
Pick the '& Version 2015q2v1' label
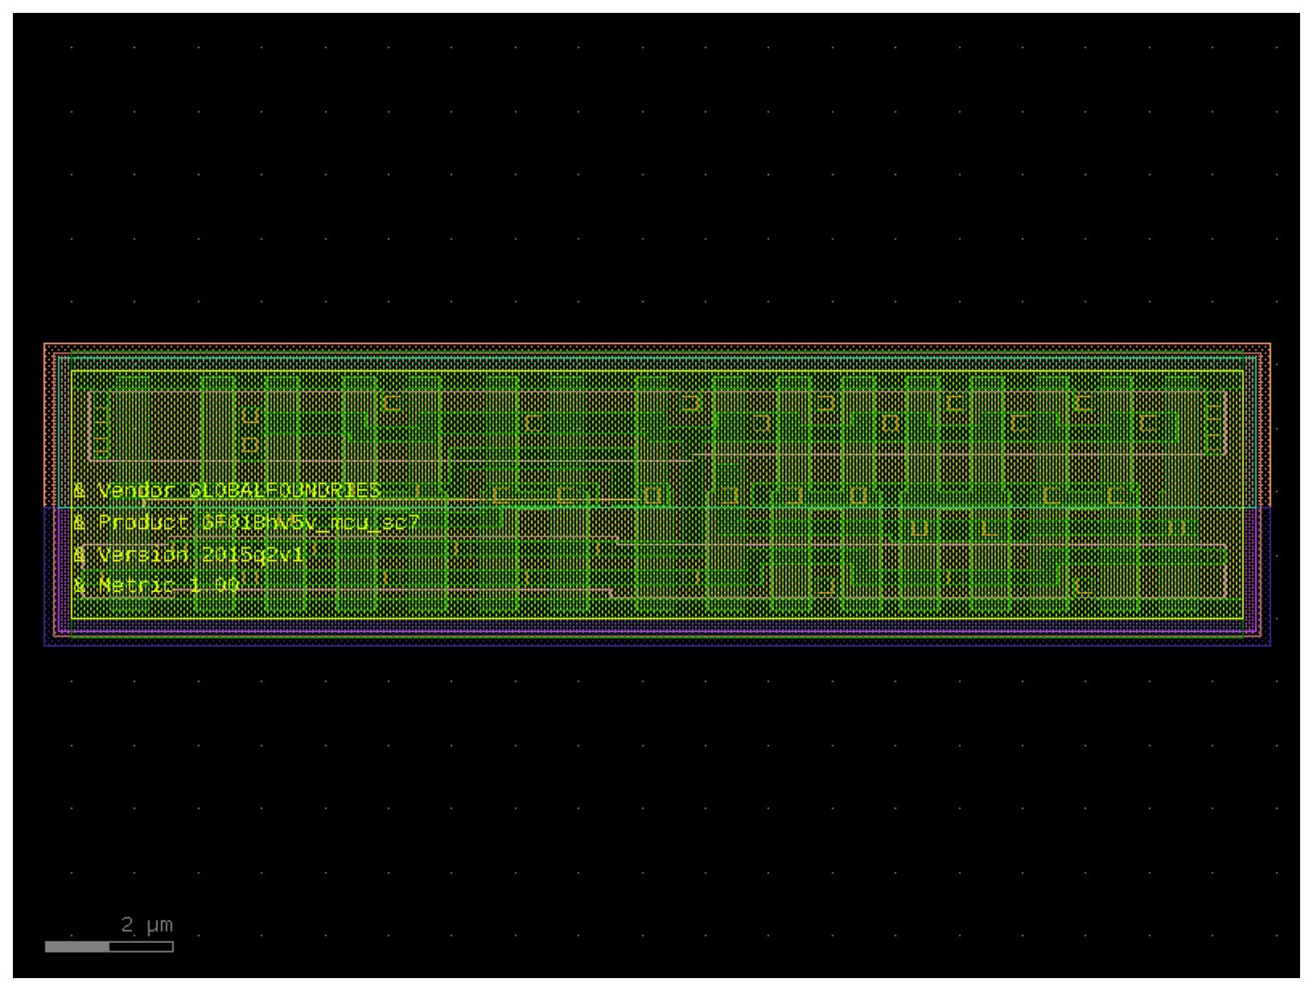click(189, 555)
